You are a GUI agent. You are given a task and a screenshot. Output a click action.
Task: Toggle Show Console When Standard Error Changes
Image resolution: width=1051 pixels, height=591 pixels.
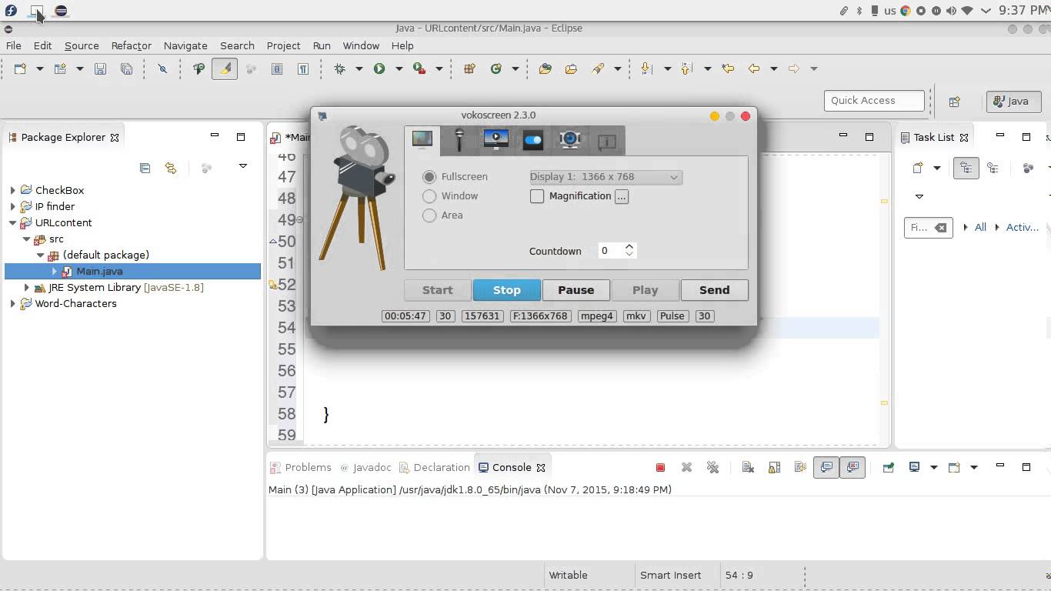(x=852, y=467)
